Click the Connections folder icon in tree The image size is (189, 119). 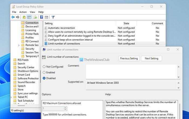tap(23, 23)
